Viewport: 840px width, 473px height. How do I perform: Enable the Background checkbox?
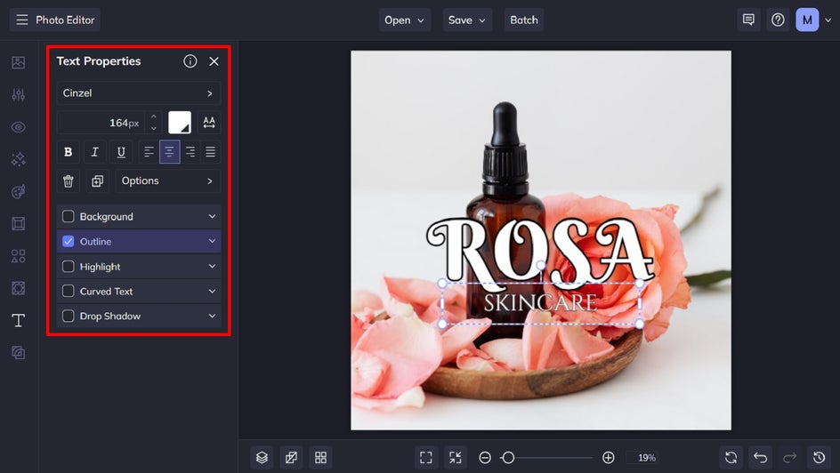click(x=68, y=216)
